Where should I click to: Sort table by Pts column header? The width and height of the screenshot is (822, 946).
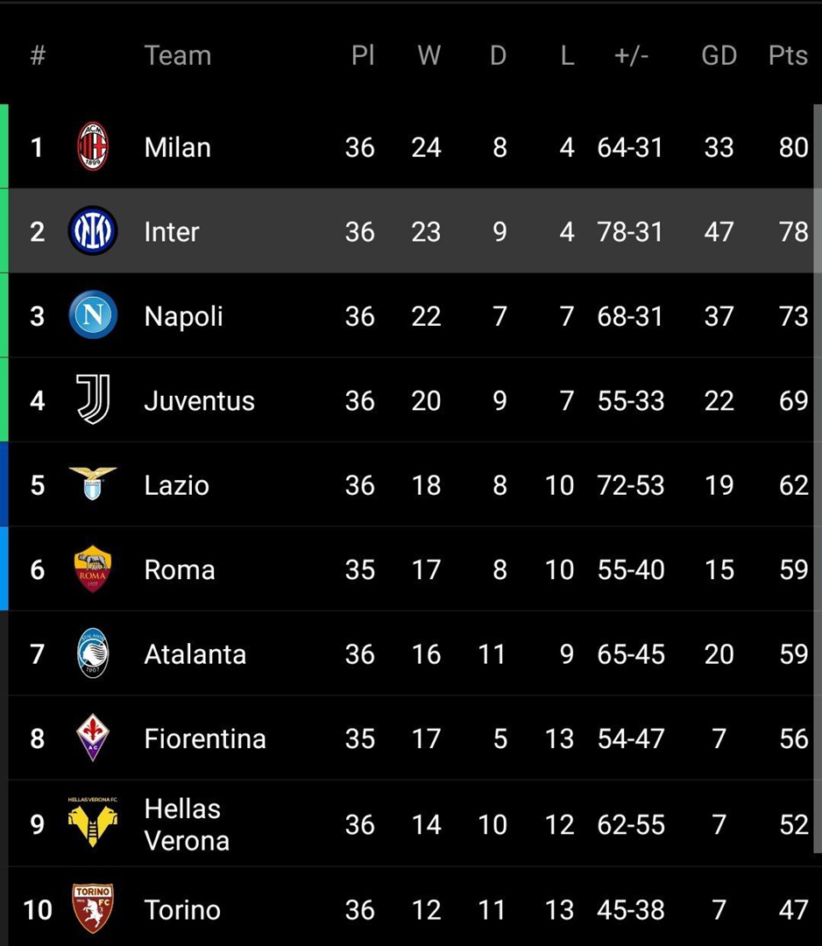788,55
